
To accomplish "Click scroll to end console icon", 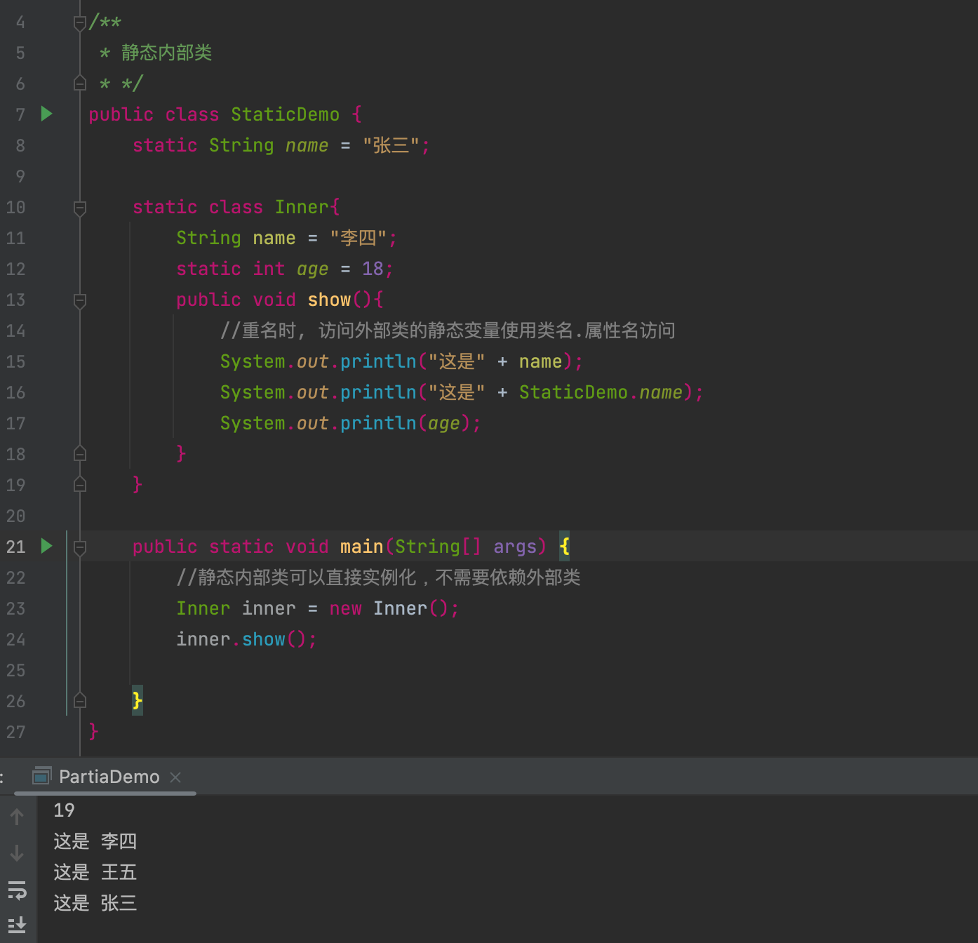I will (x=18, y=924).
